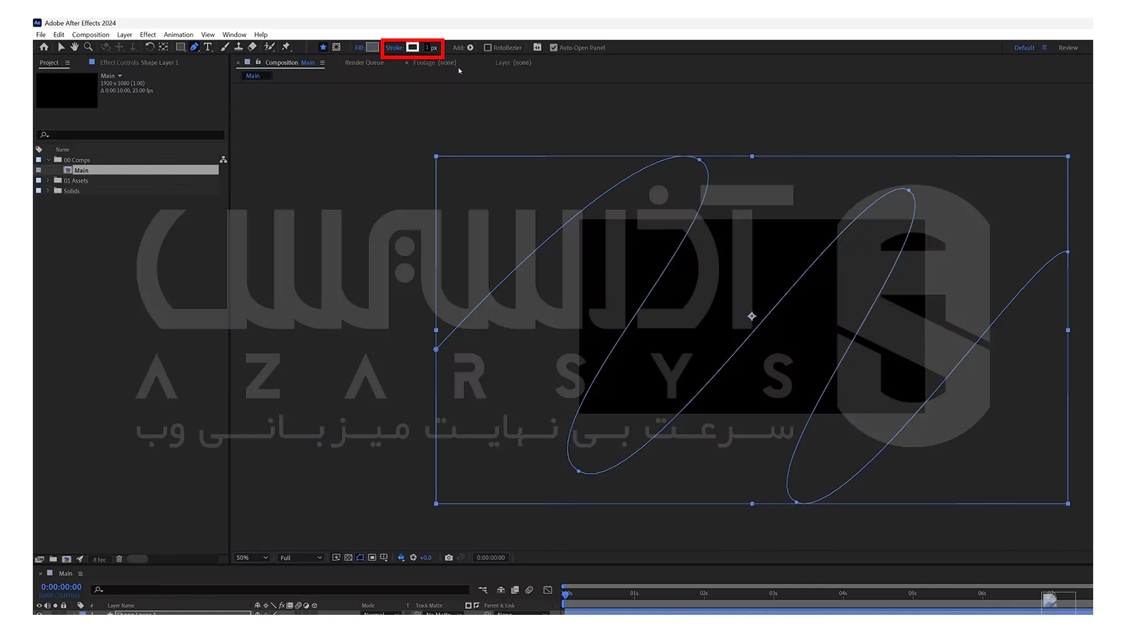Select the Type text tool

pos(208,47)
